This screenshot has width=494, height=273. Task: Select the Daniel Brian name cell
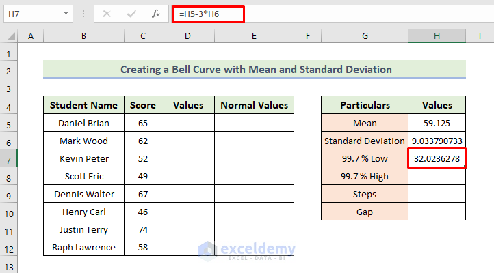click(x=83, y=123)
